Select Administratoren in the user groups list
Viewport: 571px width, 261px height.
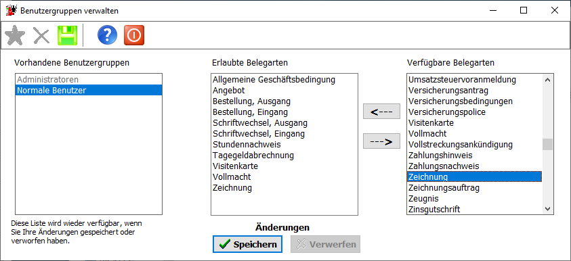(x=89, y=79)
